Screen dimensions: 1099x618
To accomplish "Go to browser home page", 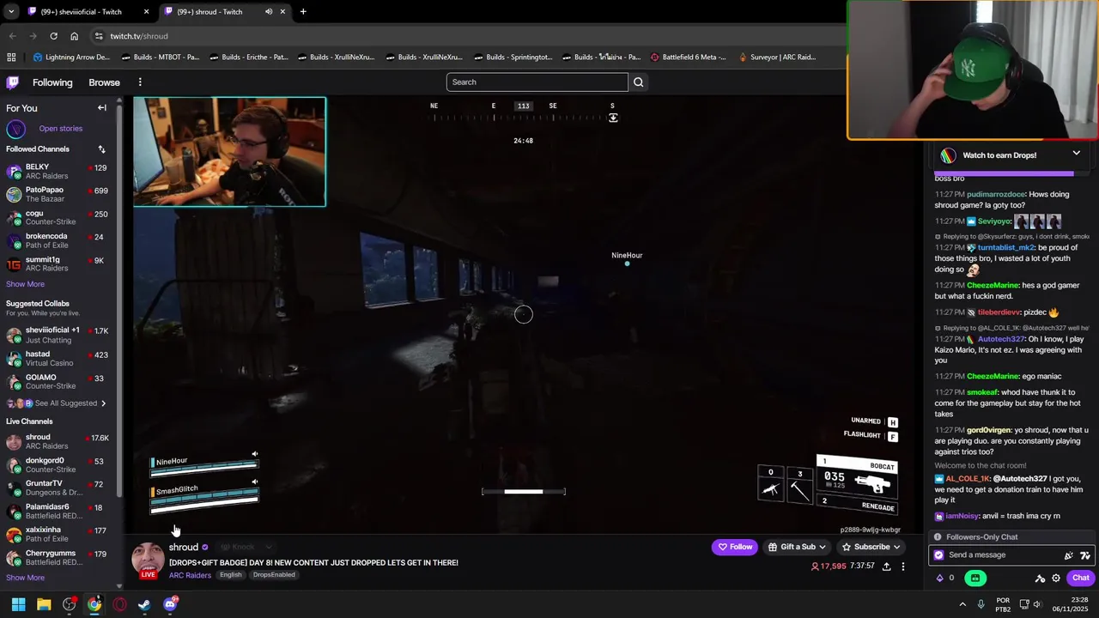I will click(74, 36).
